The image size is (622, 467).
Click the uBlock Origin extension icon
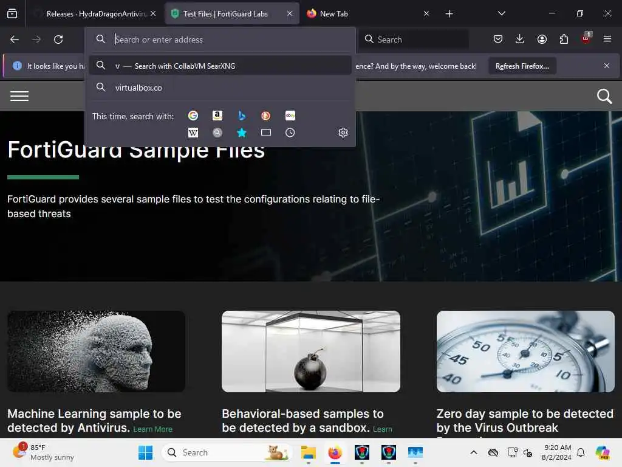point(586,38)
